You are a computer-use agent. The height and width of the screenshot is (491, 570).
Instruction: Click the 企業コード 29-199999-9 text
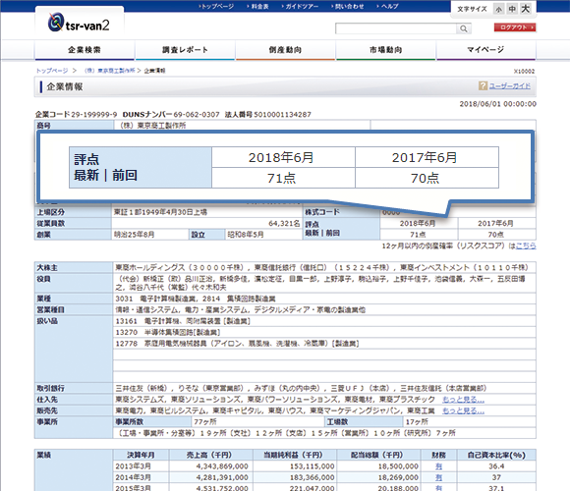point(76,114)
